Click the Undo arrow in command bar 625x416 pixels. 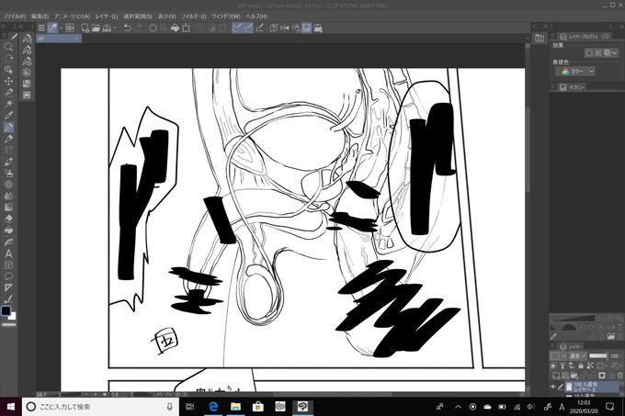pos(128,28)
